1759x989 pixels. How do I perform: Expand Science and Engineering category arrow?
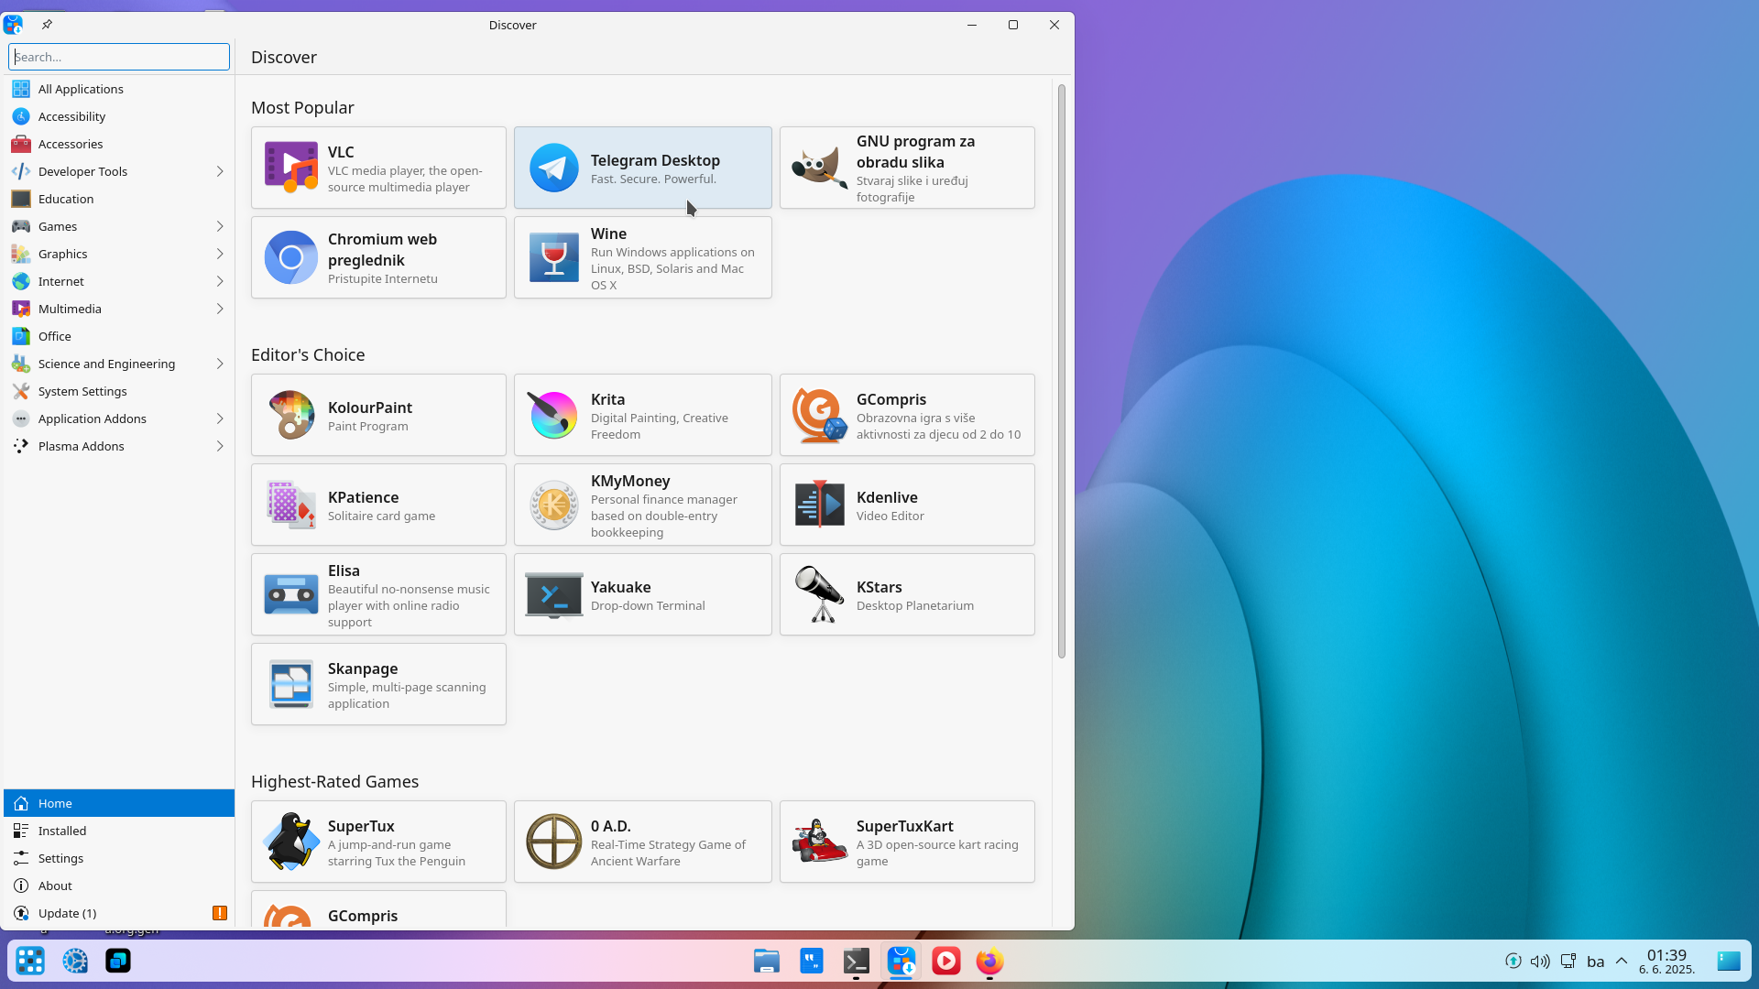(x=220, y=364)
